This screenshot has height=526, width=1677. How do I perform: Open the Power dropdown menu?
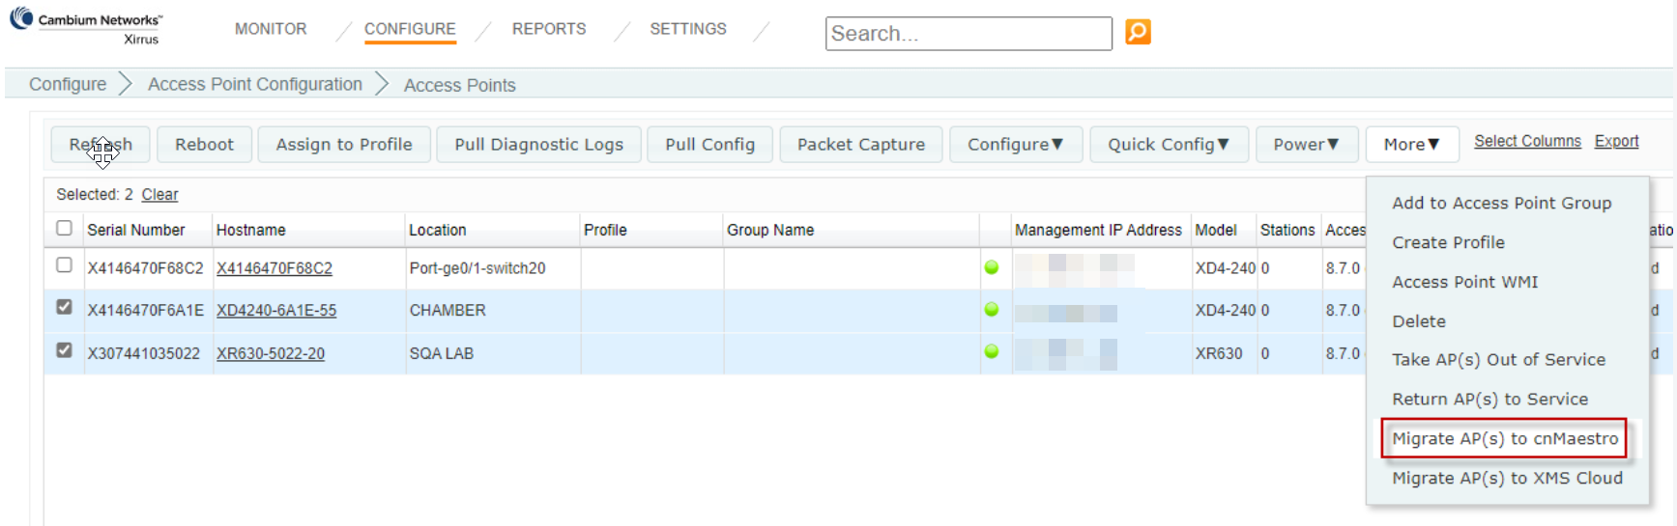(x=1306, y=144)
